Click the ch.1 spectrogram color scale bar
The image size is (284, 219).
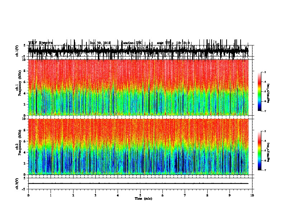tap(259, 92)
